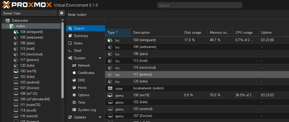Click the arrows icon beside Network

point(74,66)
